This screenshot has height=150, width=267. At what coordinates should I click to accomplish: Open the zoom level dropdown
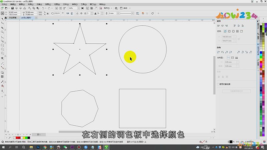point(78,8)
